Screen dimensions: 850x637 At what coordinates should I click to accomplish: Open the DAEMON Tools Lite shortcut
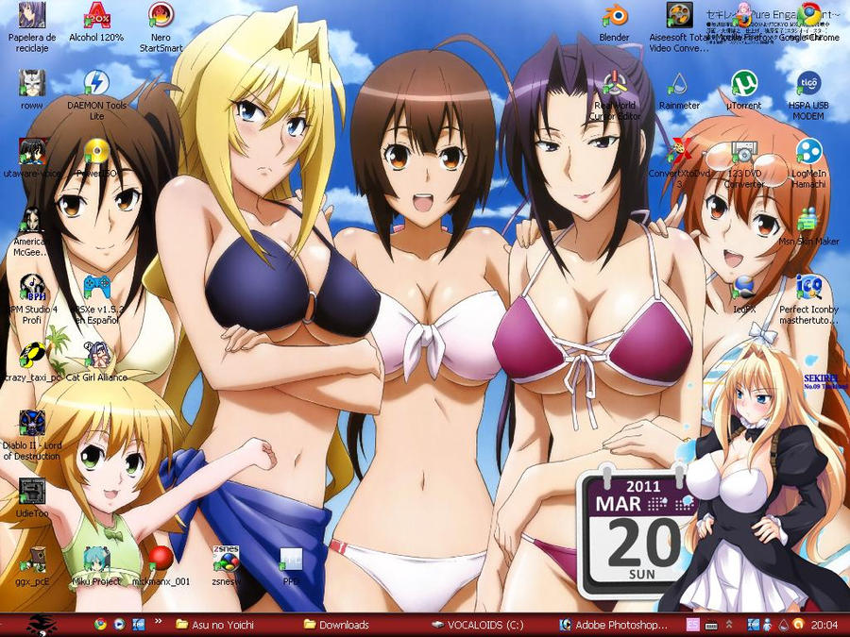coord(96,95)
